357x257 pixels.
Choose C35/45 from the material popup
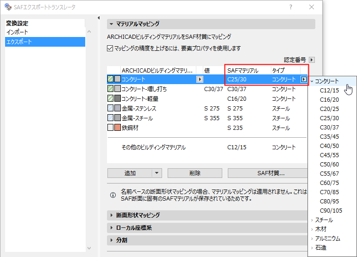point(329,136)
